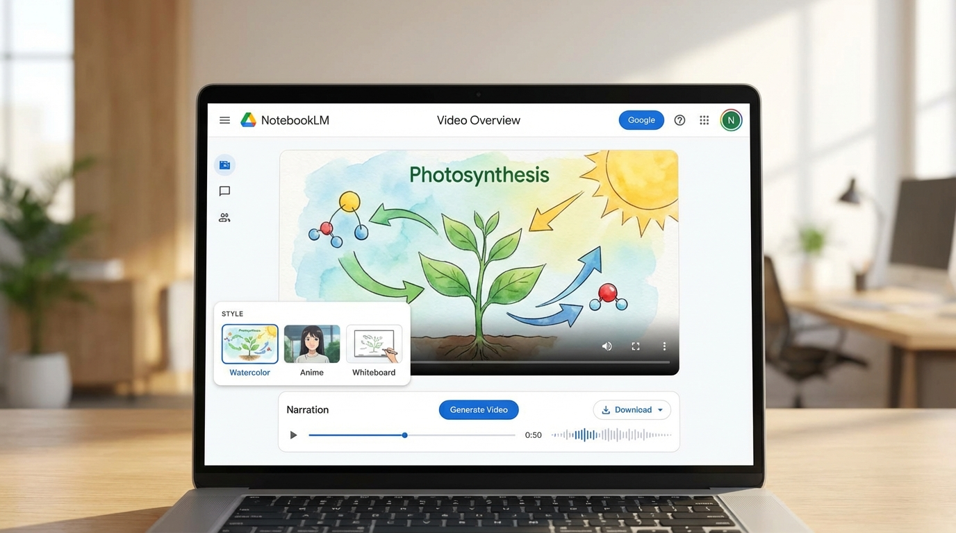The image size is (956, 533).
Task: Open the profile account menu
Action: (x=730, y=119)
